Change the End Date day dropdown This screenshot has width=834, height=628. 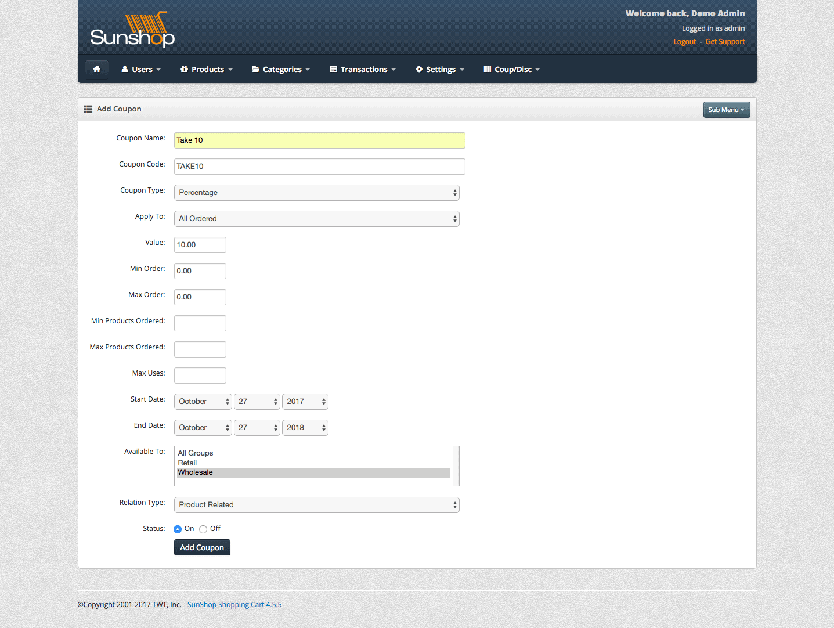pos(257,428)
